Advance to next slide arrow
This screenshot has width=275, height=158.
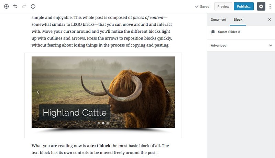click(168, 92)
